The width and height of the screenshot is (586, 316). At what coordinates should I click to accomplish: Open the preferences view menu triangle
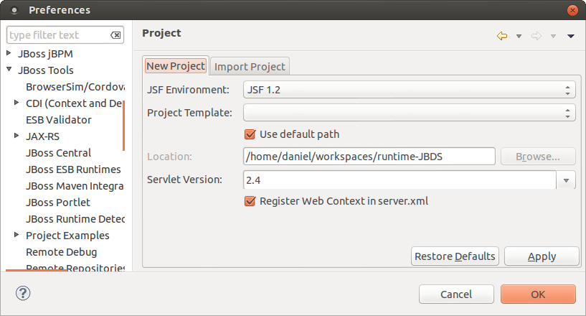[571, 36]
